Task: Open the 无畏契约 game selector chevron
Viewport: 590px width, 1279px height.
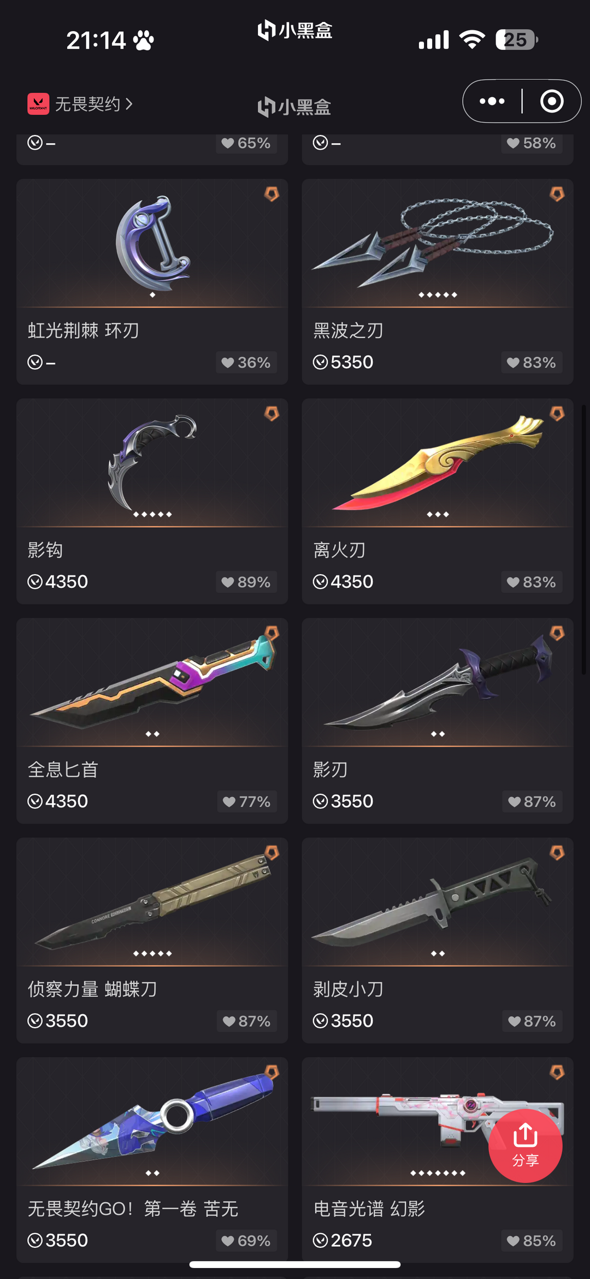Action: pos(129,104)
